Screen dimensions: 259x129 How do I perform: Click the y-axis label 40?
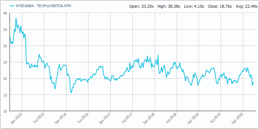click(5, 13)
